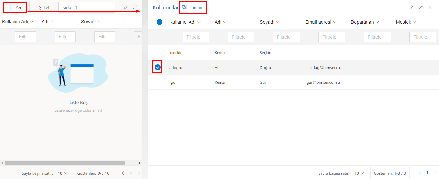Click the Soyadı filter box in Kullanıcılar panel
The height and width of the screenshot is (179, 439).
tap(286, 37)
